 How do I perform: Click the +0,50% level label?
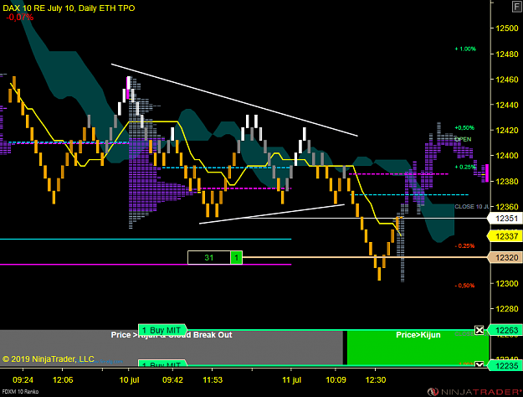[464, 128]
